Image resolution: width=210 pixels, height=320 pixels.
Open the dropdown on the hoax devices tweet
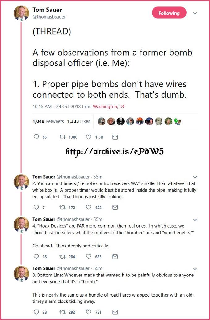pos(195,220)
